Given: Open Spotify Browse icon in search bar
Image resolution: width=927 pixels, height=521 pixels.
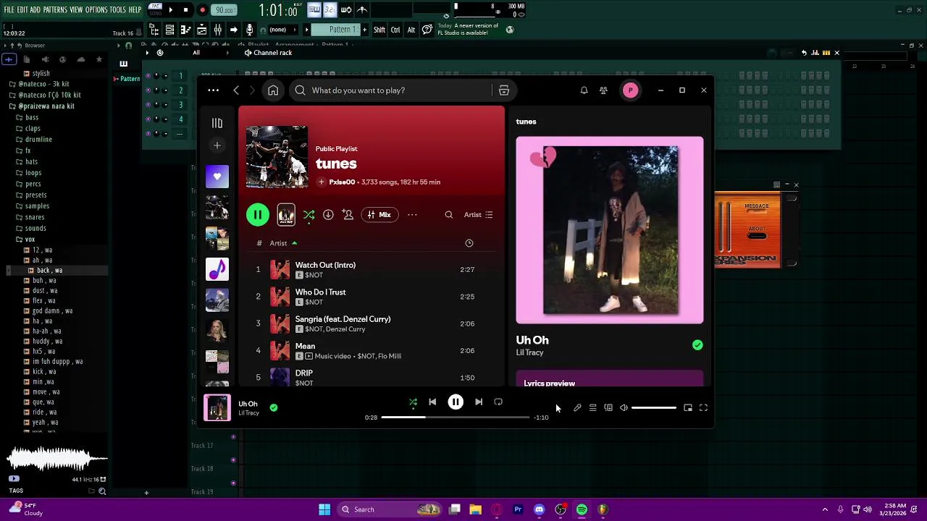Looking at the screenshot, I should coord(504,90).
